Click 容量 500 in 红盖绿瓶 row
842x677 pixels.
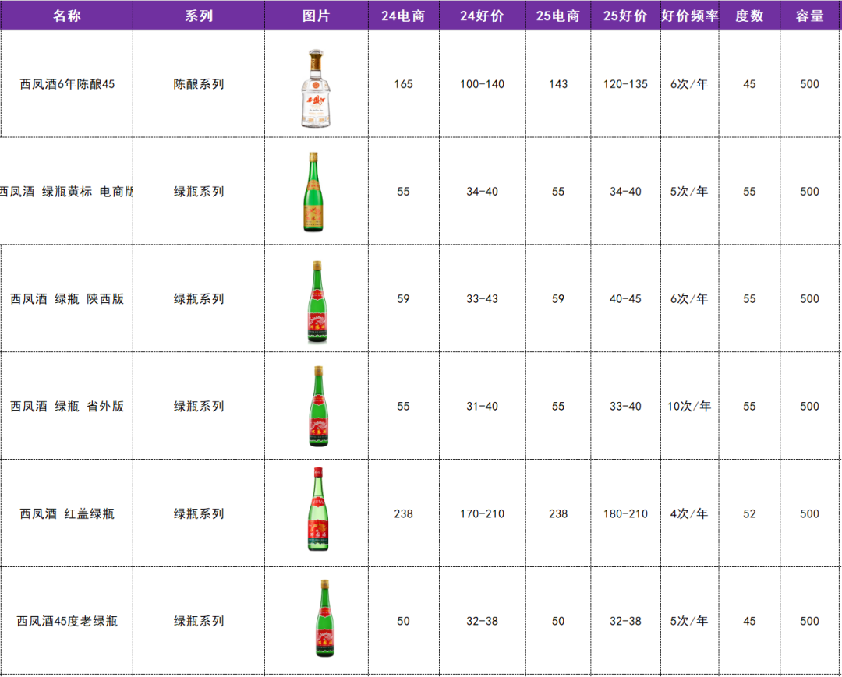tap(809, 513)
